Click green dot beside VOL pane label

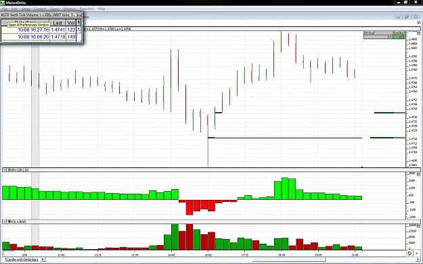[9, 221]
